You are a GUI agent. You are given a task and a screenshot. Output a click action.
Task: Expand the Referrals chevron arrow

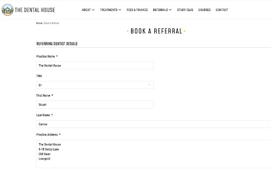[170, 10]
